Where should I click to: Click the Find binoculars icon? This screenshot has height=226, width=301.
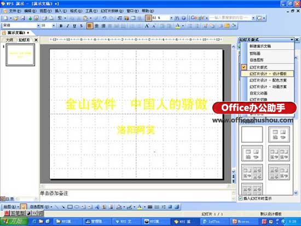pyautogui.click(x=177, y=18)
